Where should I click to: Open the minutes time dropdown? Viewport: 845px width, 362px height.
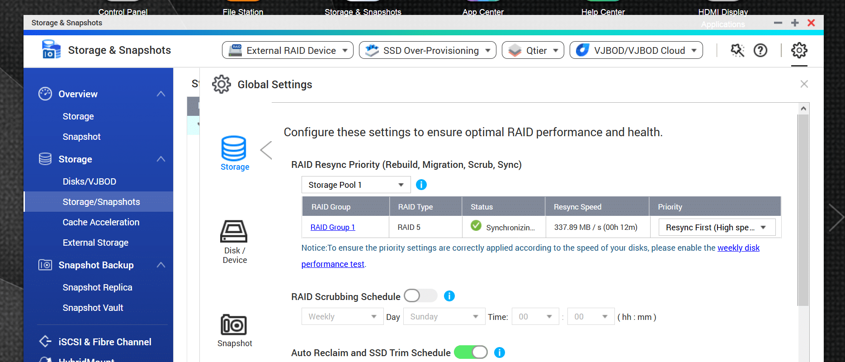[591, 317]
